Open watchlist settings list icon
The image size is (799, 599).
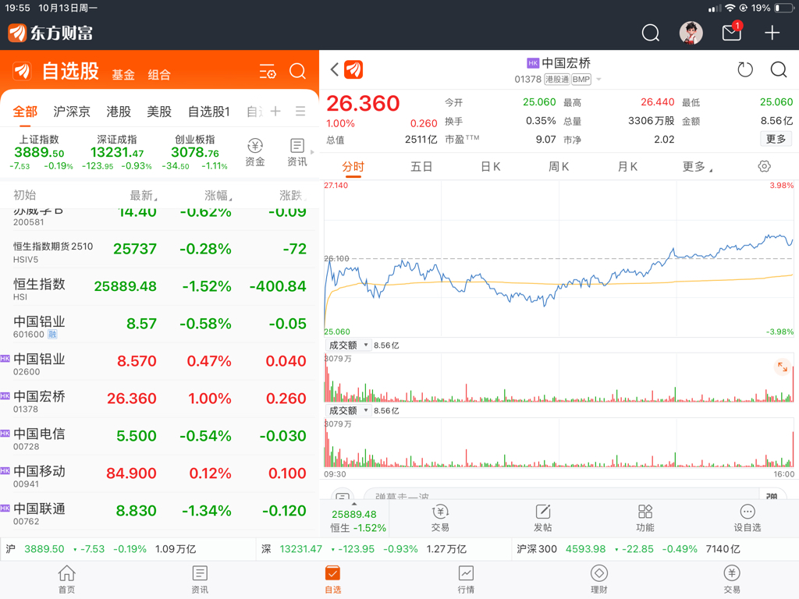[x=268, y=71]
